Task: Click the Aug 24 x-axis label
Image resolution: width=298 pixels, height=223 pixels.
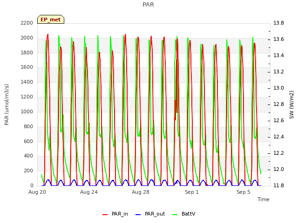Action: click(x=89, y=192)
